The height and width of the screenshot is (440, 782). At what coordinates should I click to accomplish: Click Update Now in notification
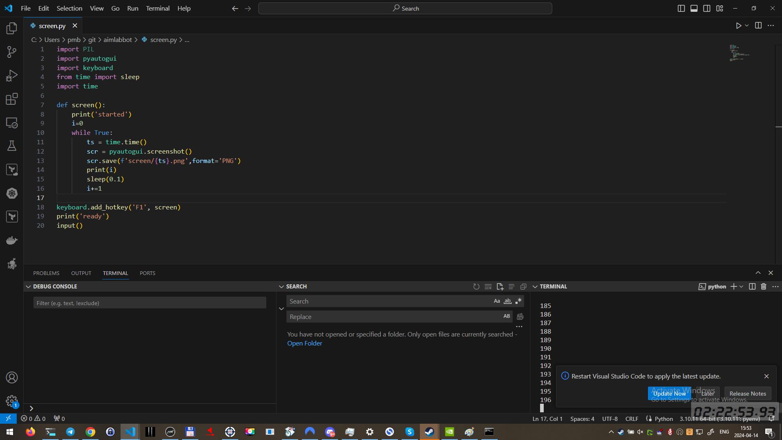669,394
